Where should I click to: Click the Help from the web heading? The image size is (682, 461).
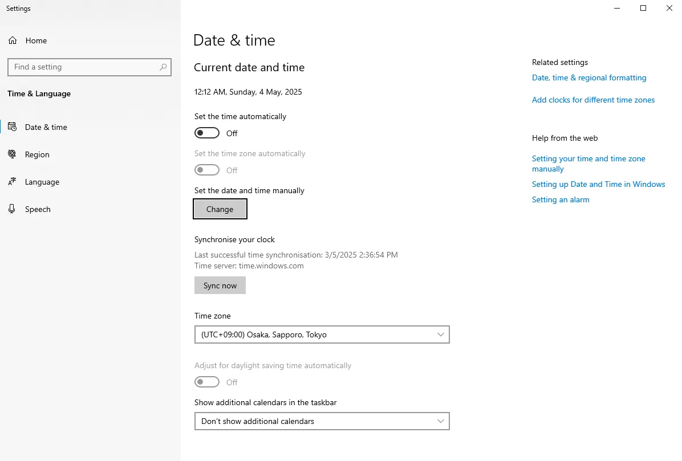pyautogui.click(x=565, y=138)
